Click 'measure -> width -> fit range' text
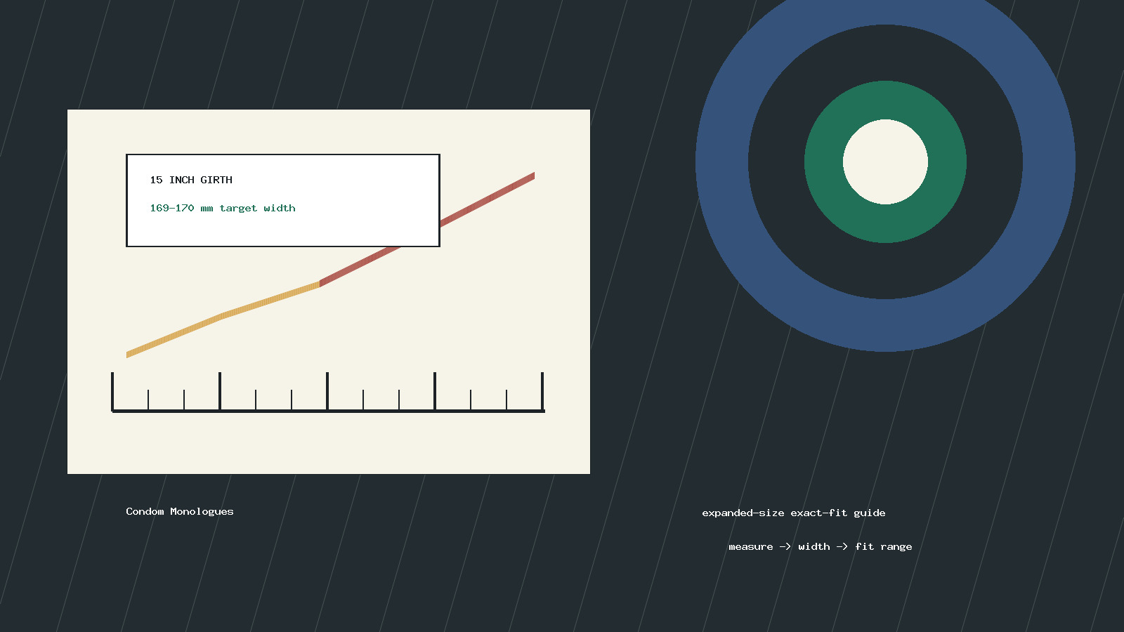The height and width of the screenshot is (632, 1124). point(821,546)
